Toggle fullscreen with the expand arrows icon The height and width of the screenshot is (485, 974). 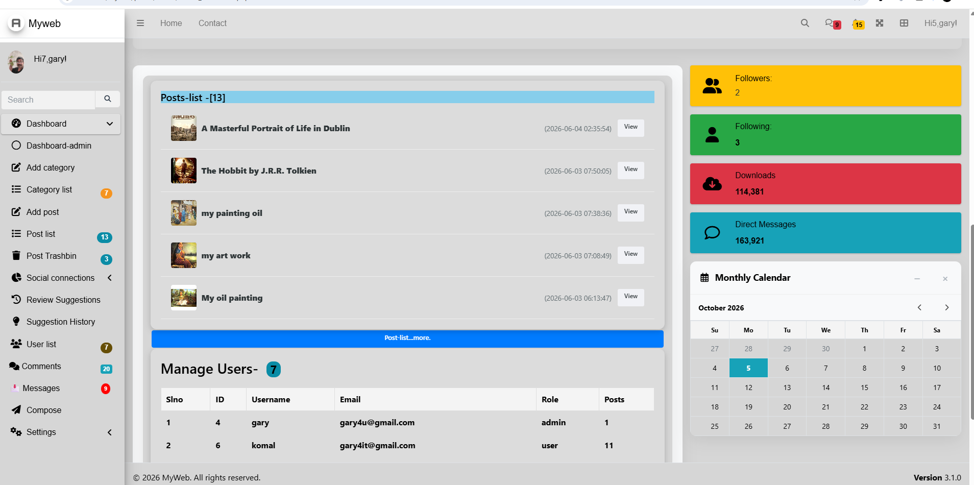click(x=880, y=23)
